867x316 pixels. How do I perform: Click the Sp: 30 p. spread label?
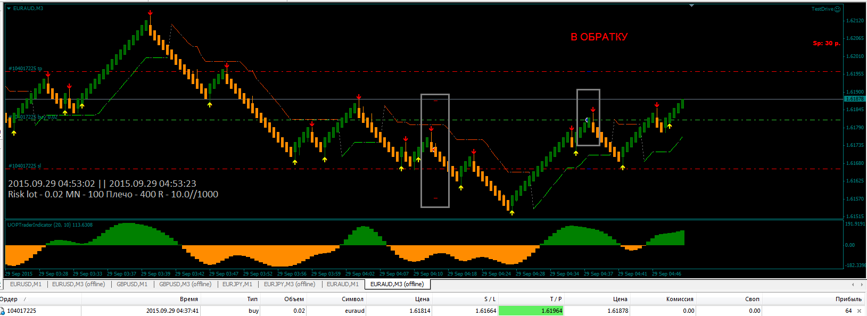click(827, 43)
